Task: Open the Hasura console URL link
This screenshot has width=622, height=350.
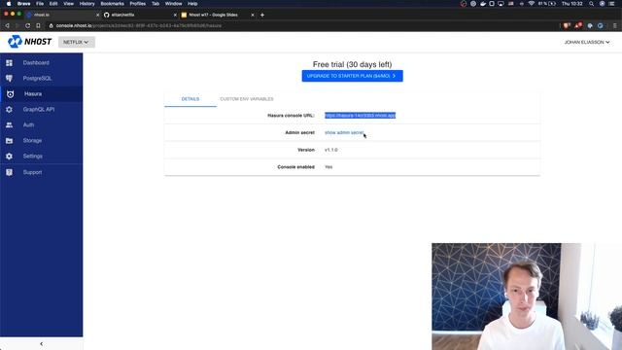Action: 361,116
